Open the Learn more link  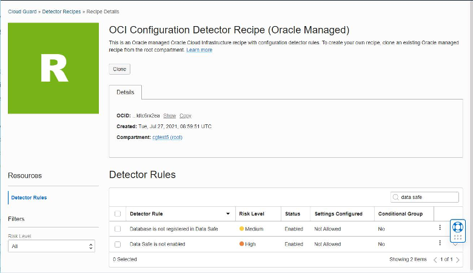point(199,50)
